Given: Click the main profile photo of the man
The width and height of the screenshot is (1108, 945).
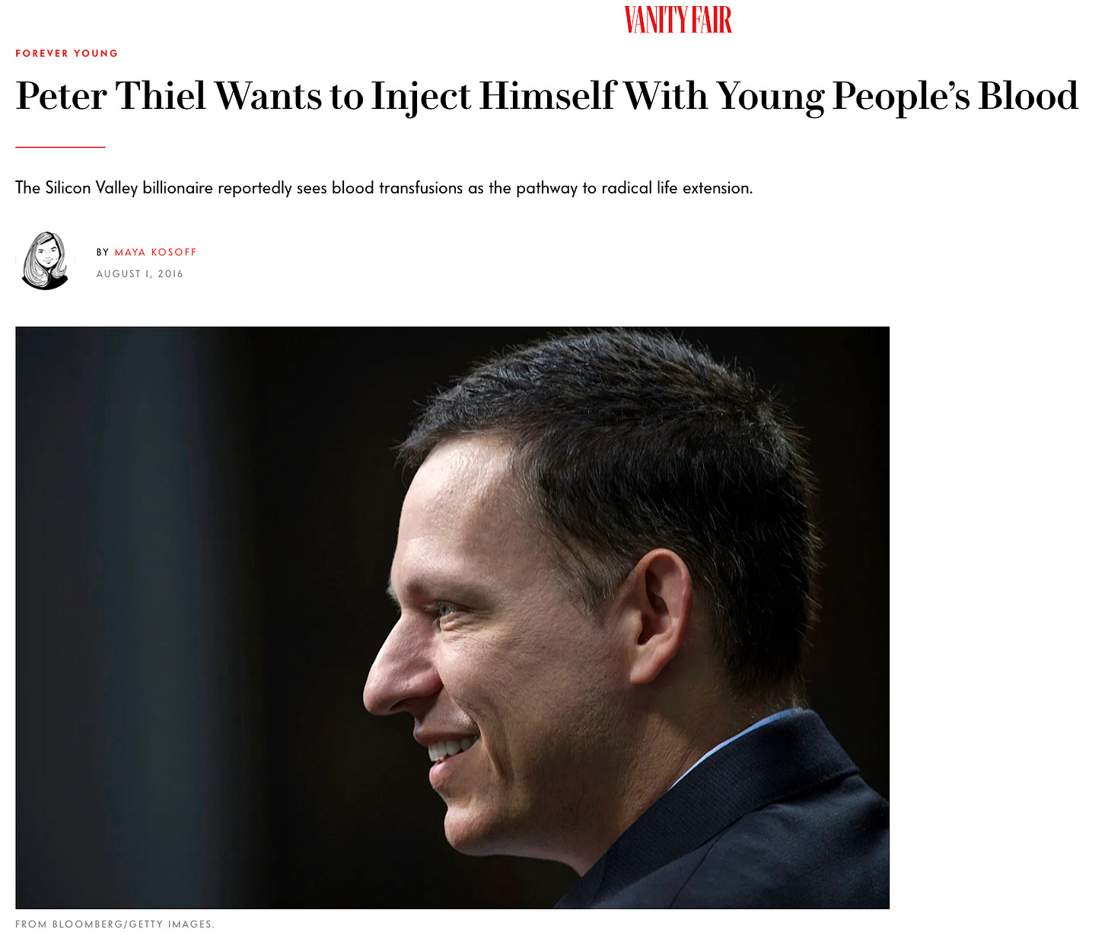Looking at the screenshot, I should (452, 618).
